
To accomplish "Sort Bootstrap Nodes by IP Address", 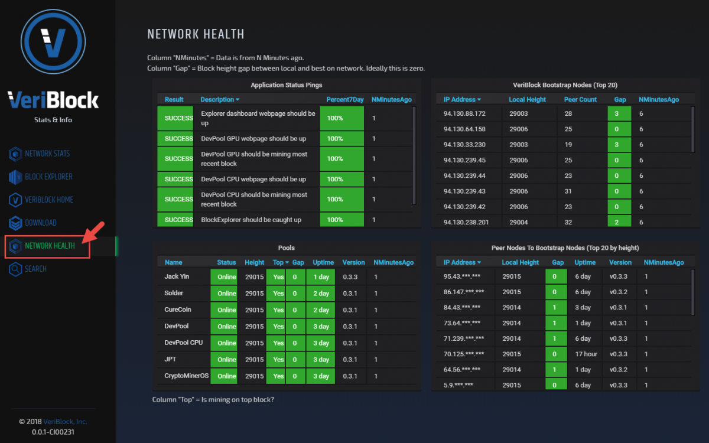I will click(x=462, y=100).
